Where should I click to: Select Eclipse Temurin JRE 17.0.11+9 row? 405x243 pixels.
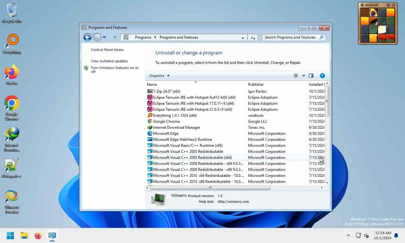pyautogui.click(x=235, y=103)
